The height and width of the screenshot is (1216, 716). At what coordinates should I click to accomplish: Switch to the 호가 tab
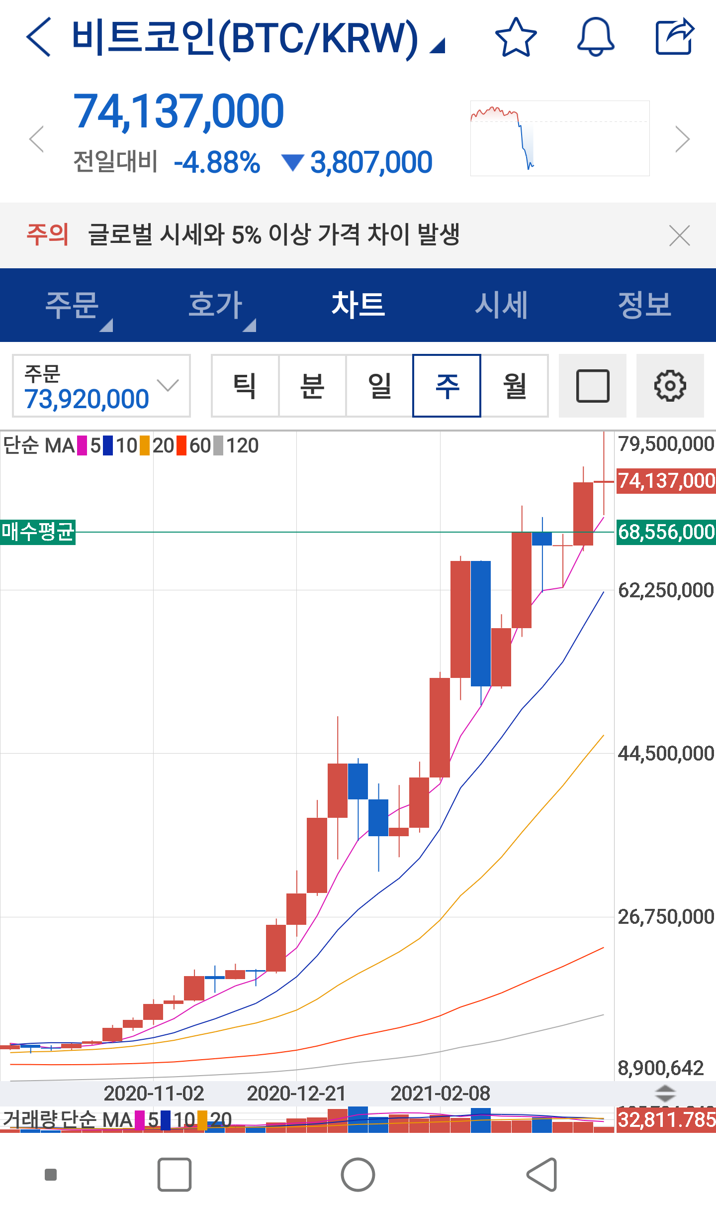216,305
